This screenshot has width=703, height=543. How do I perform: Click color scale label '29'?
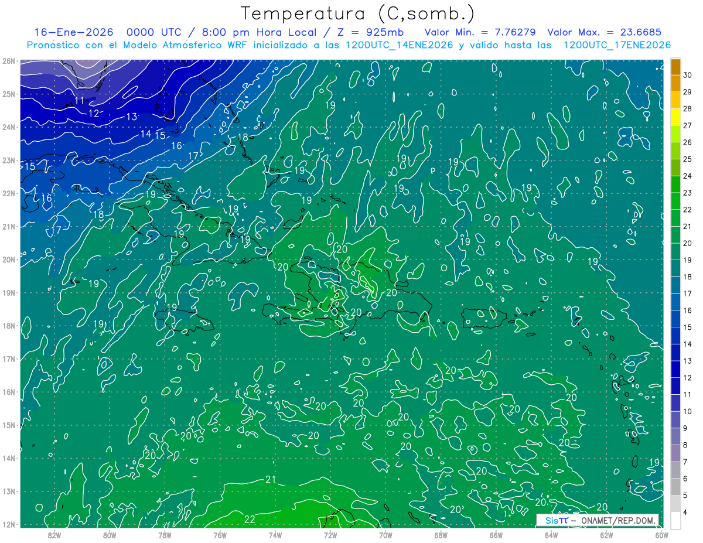tap(688, 92)
